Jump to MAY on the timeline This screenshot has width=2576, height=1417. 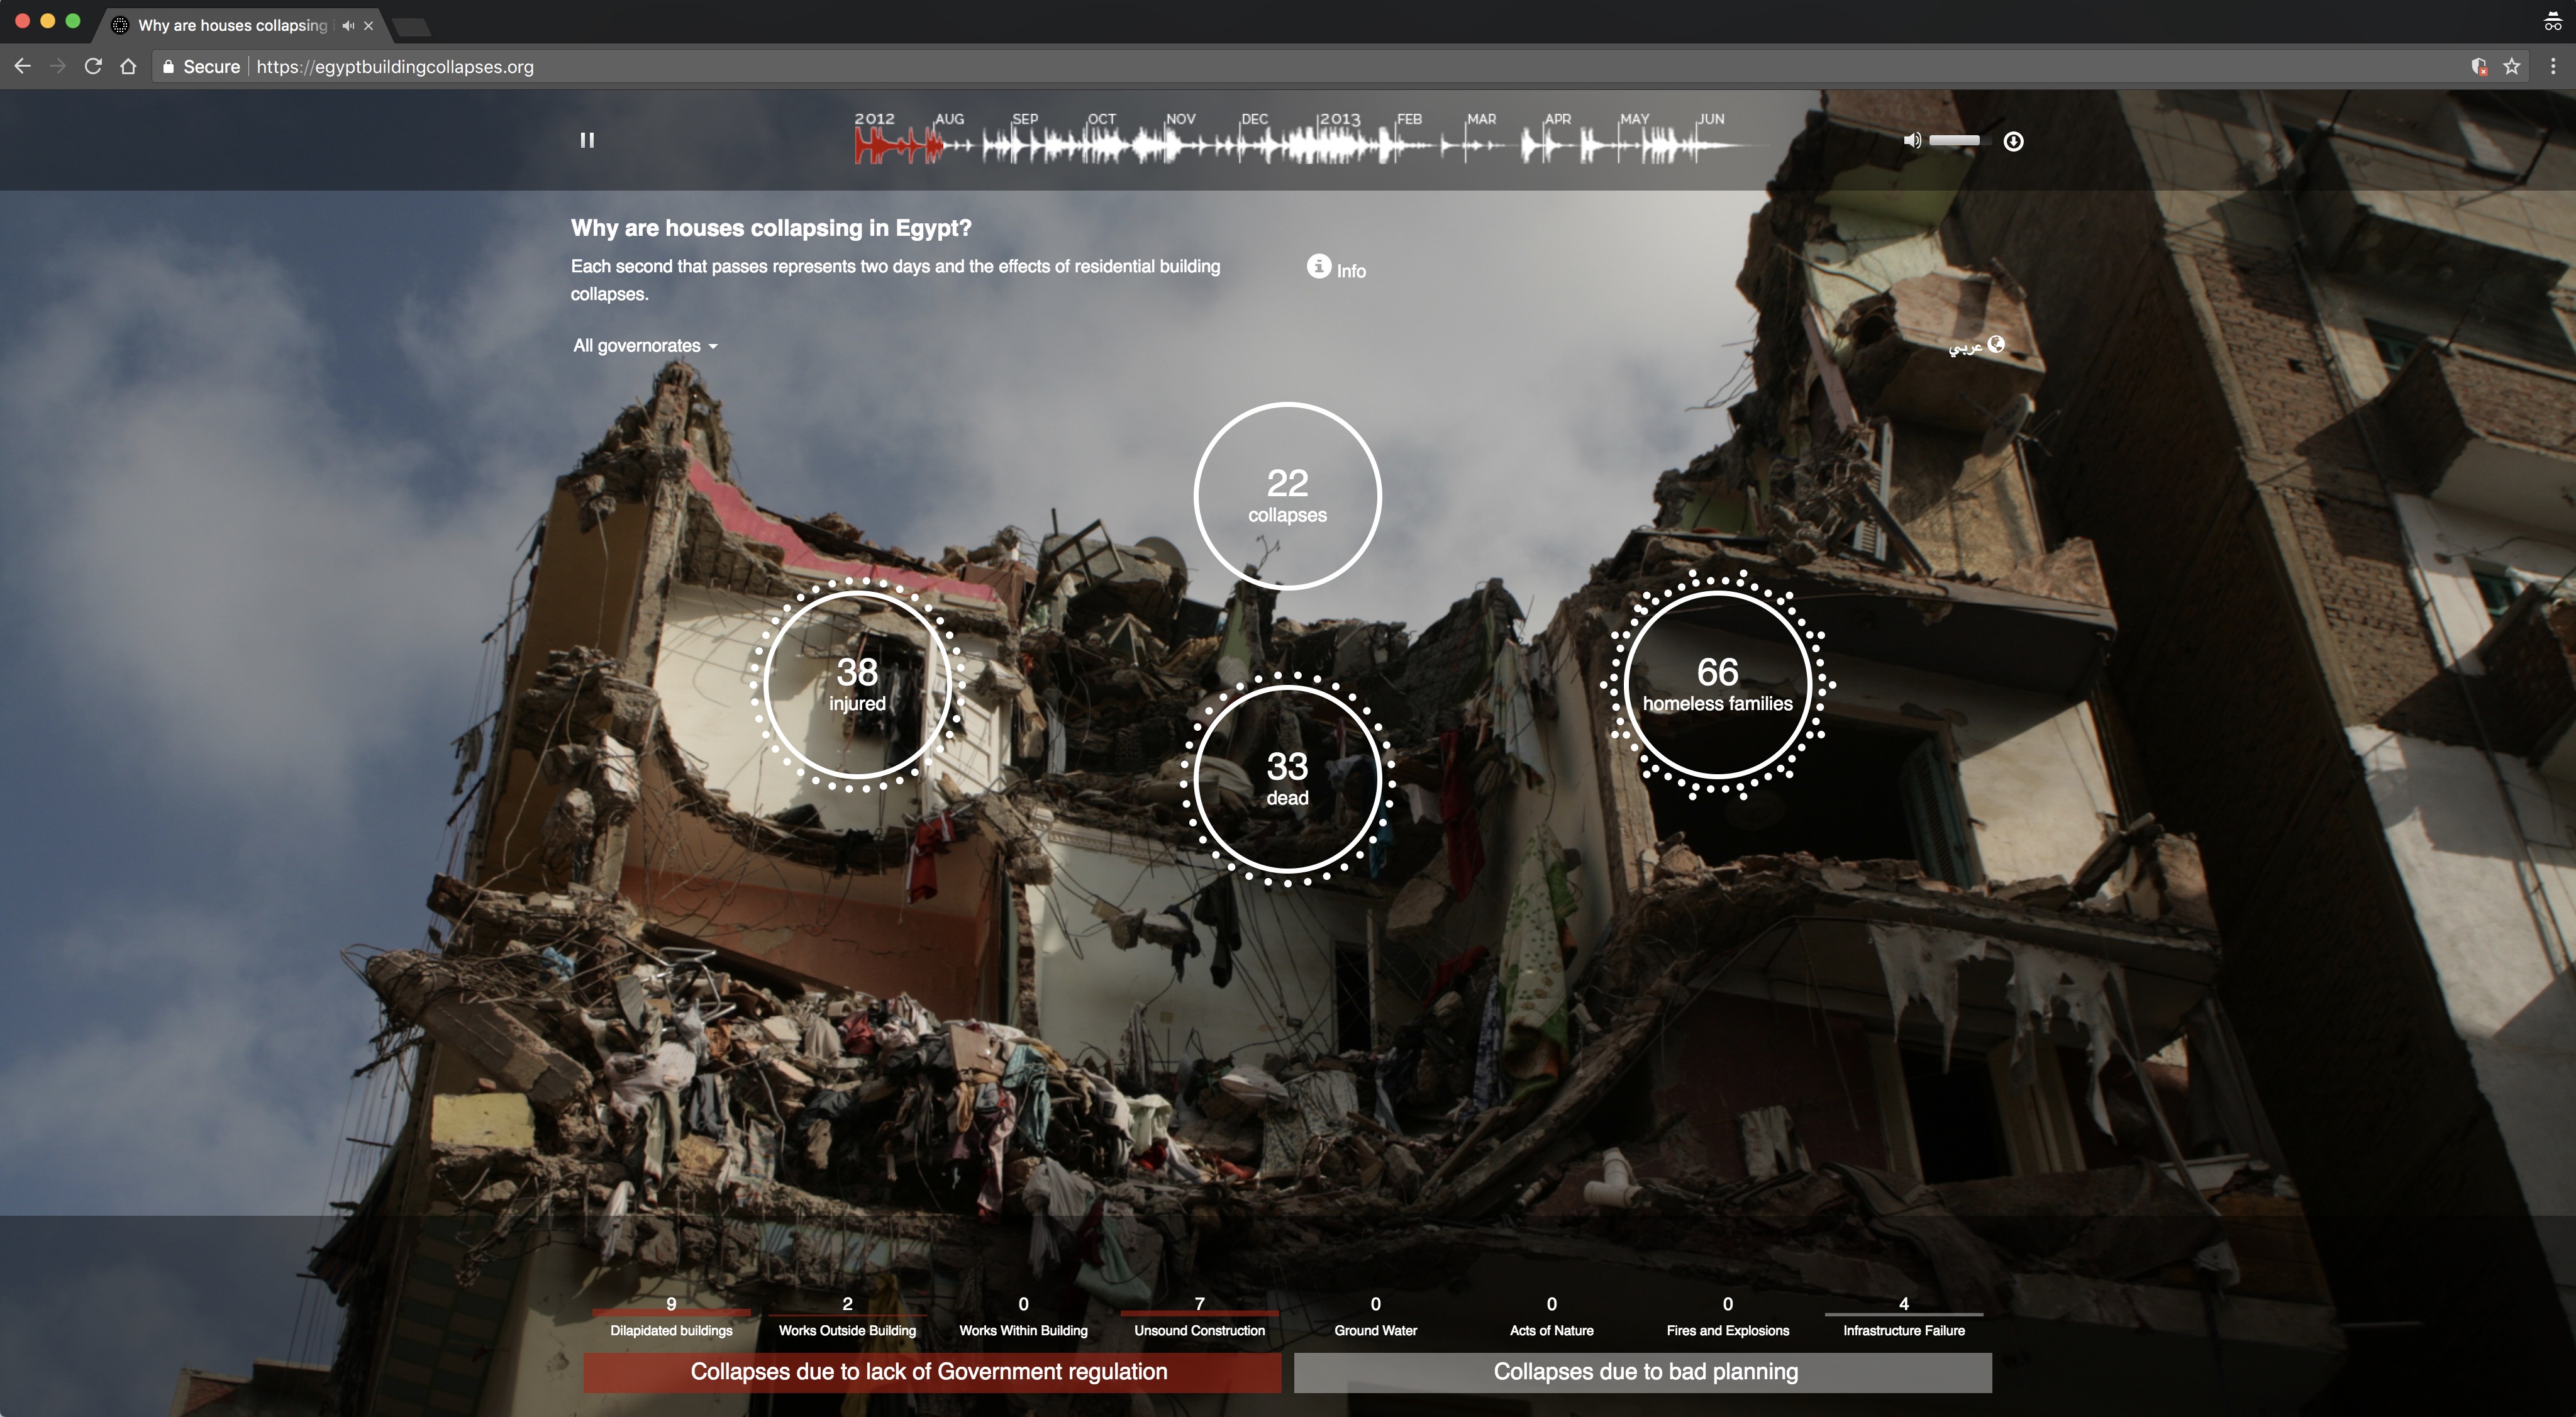(1635, 119)
